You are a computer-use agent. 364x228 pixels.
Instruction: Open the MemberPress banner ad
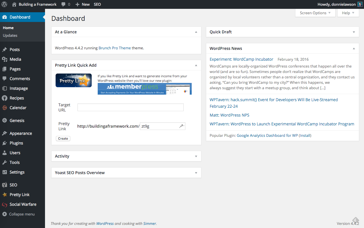[145, 89]
